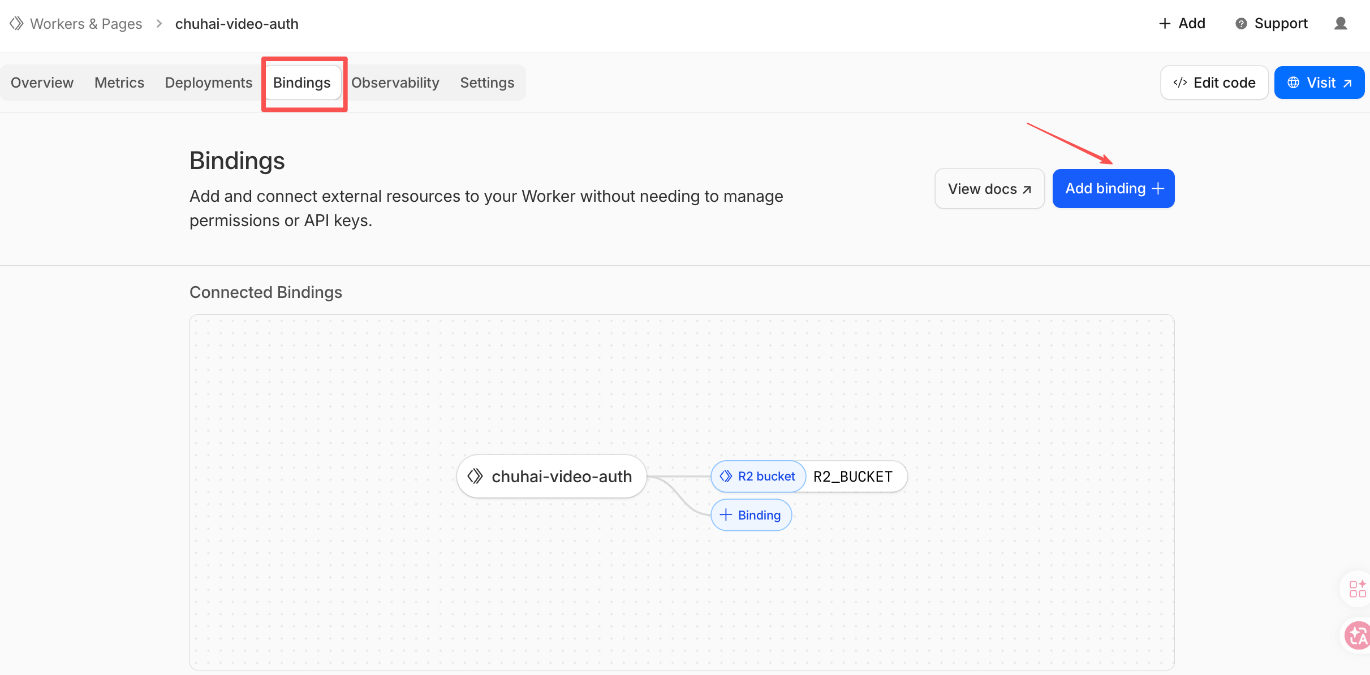
Task: Switch to the Metrics tab
Action: 119,83
